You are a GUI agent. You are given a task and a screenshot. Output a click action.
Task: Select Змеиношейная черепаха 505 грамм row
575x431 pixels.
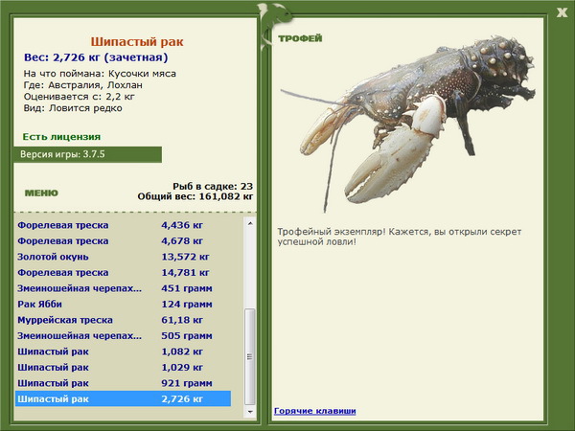(123, 335)
